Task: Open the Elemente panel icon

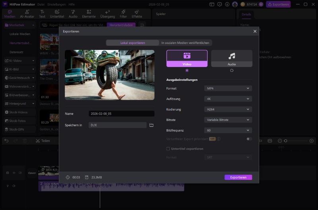Action: click(x=89, y=14)
